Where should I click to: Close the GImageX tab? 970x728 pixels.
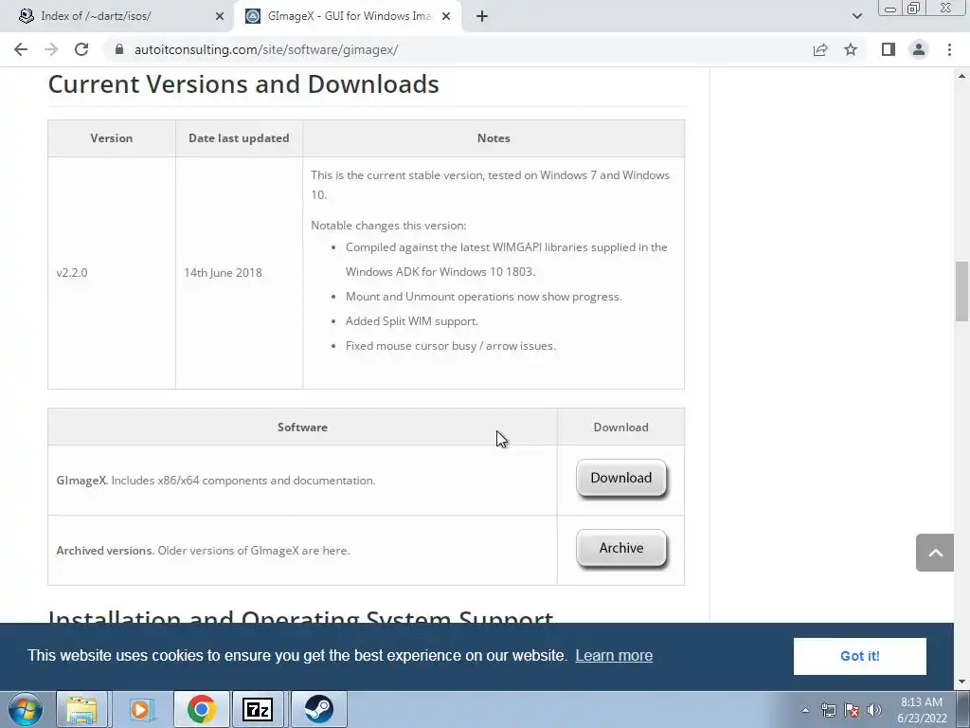click(446, 16)
